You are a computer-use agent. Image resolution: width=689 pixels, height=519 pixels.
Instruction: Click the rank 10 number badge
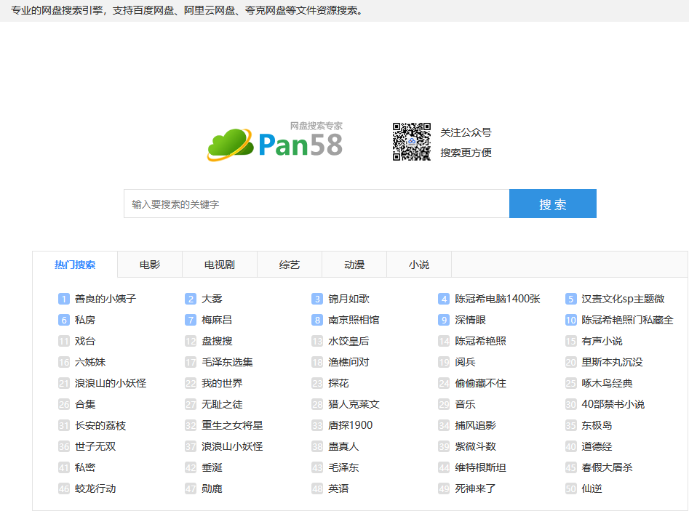571,320
